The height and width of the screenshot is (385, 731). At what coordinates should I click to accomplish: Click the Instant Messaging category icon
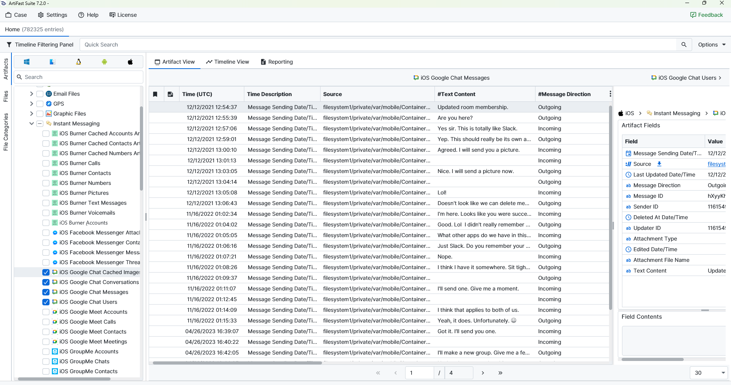[x=49, y=124]
